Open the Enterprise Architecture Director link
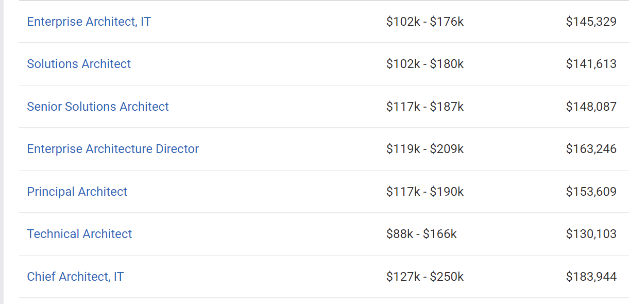This screenshot has height=304, width=629. (x=113, y=149)
